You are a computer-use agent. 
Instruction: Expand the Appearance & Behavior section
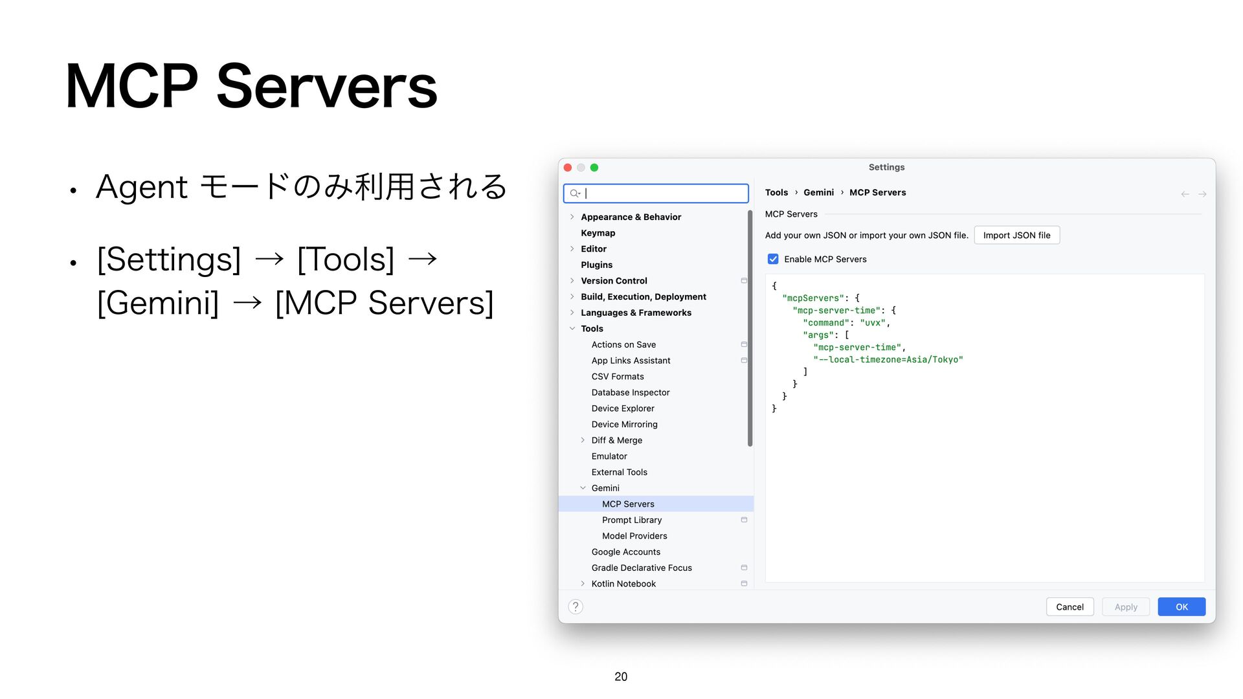pos(572,217)
